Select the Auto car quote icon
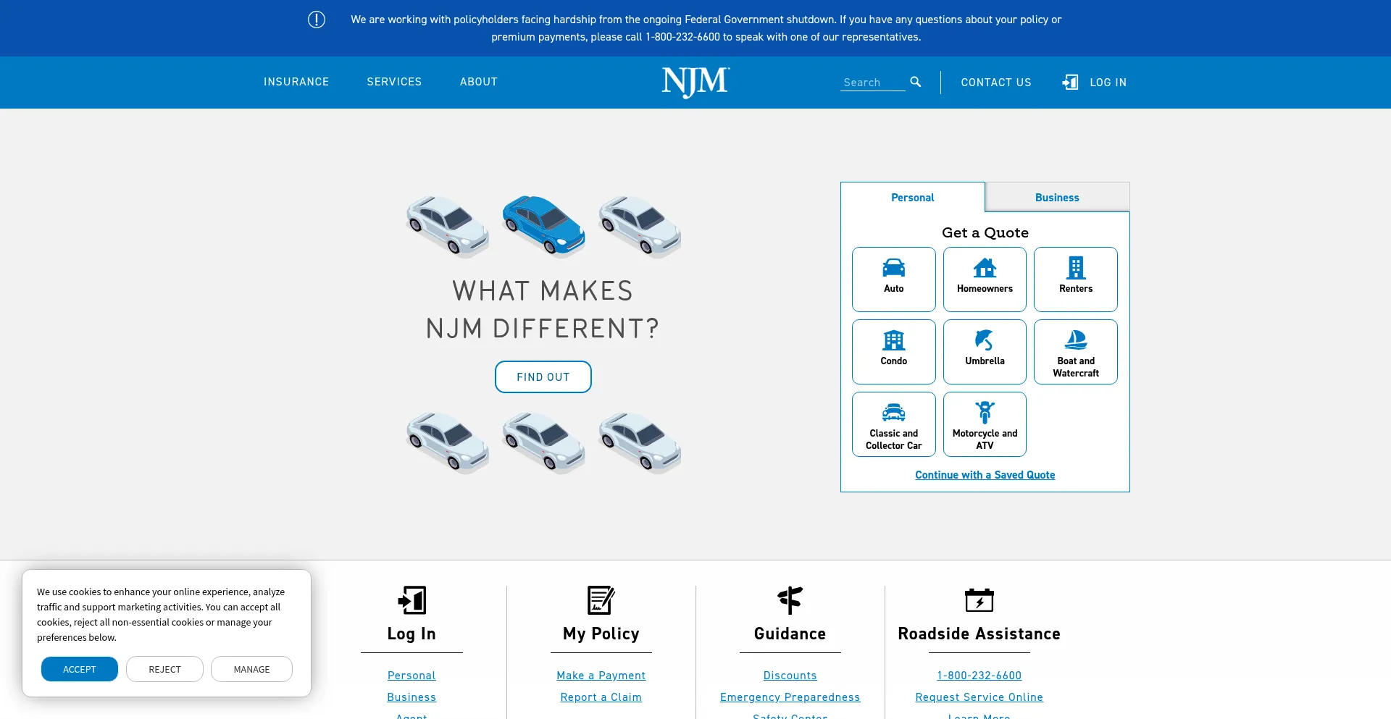 pos(894,268)
